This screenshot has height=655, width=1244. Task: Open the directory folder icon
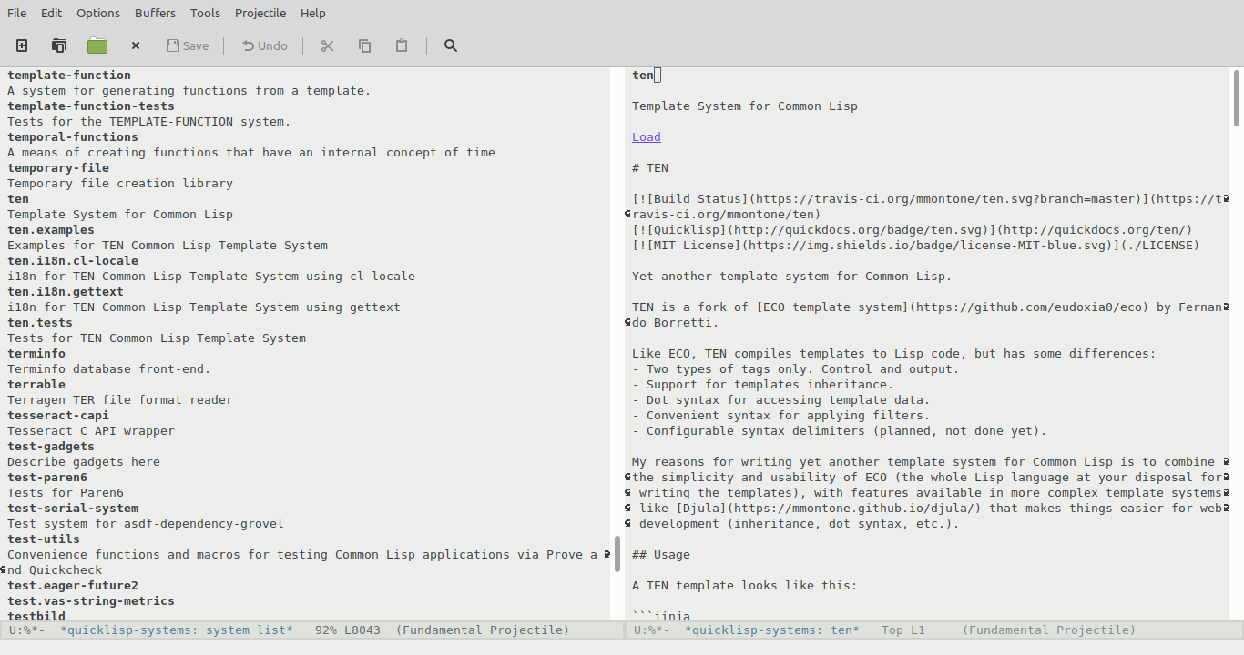(97, 45)
